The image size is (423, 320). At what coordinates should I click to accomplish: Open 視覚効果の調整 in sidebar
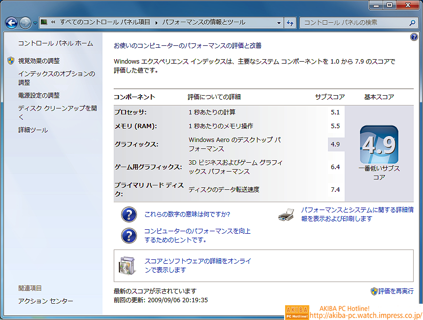coord(39,61)
